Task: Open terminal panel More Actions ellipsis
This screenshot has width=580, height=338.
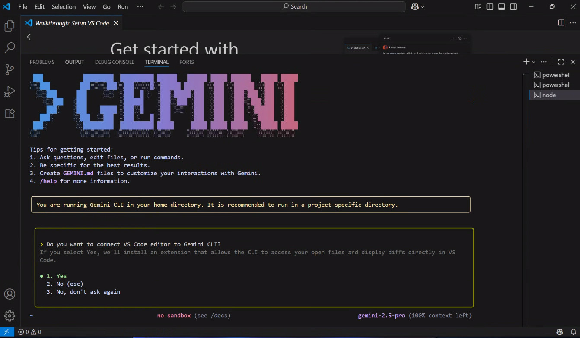Action: click(x=544, y=62)
